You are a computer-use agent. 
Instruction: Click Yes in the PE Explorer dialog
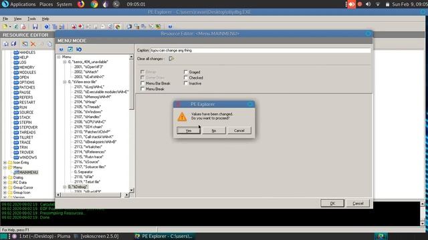click(189, 131)
